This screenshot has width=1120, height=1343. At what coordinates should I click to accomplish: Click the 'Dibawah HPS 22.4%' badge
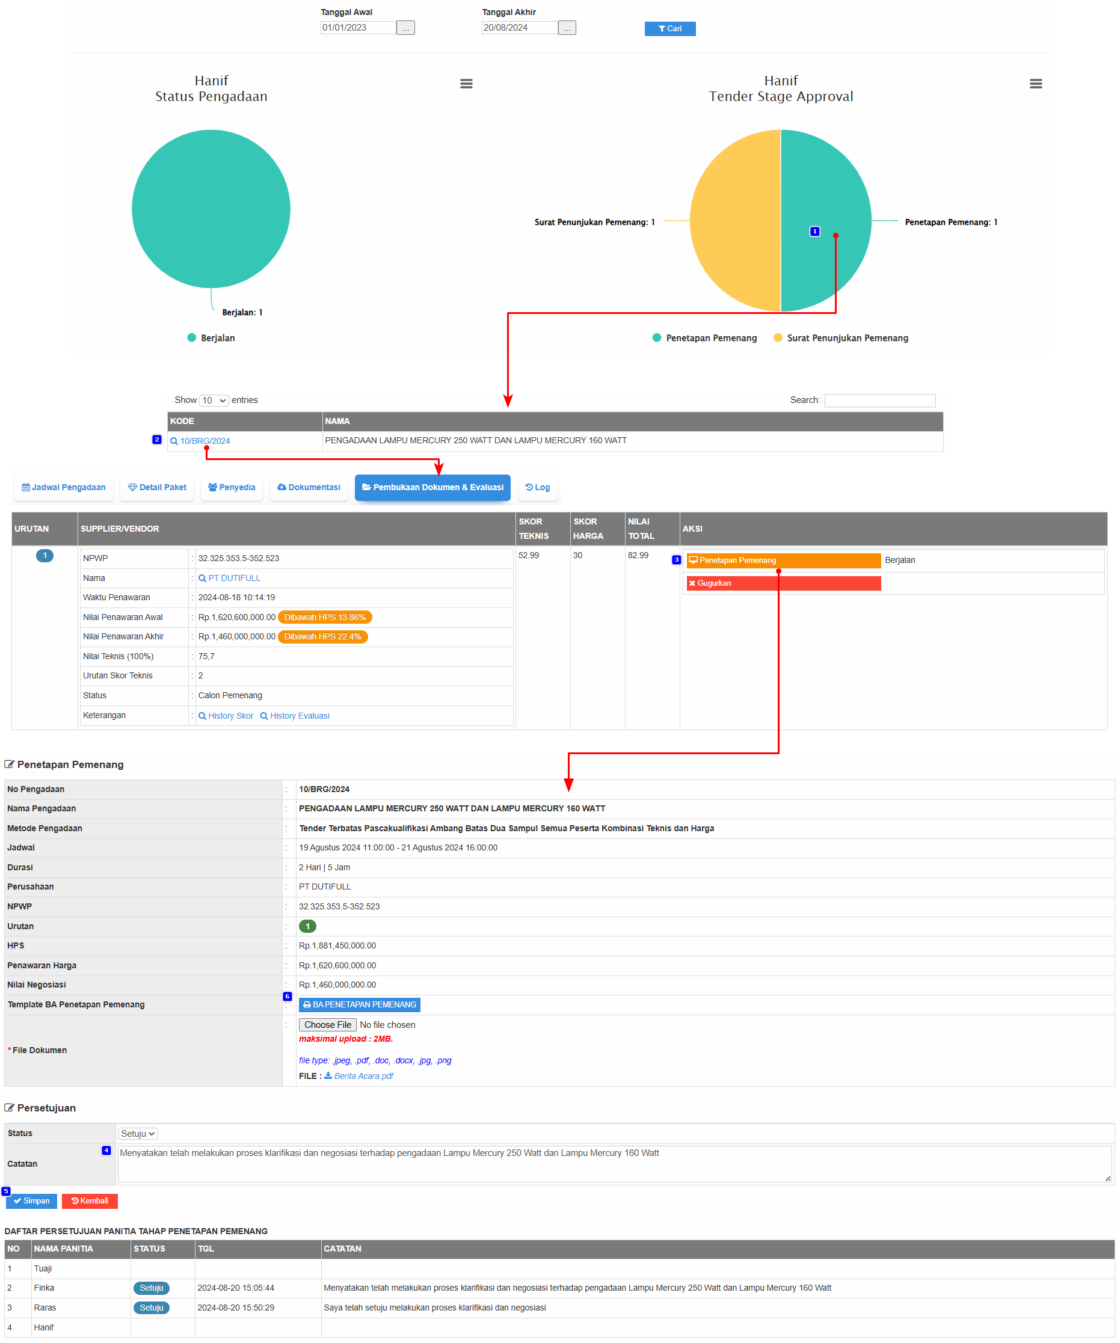[x=323, y=636]
